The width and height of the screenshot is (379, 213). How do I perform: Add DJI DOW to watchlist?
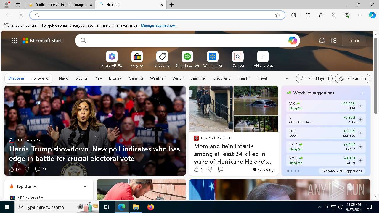tap(360, 133)
